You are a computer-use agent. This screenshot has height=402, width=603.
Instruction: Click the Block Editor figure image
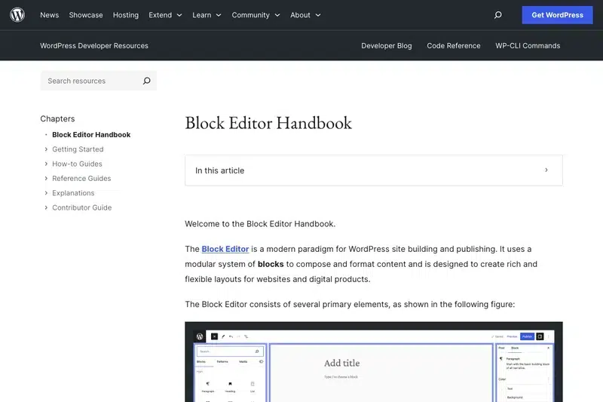coord(374,362)
